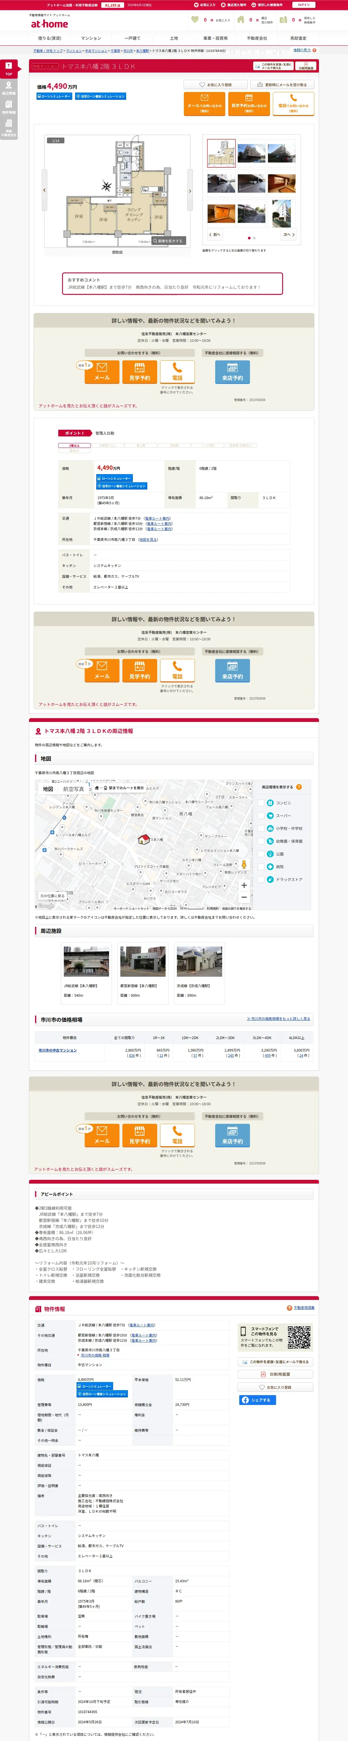Toggle コンビニ checkbox

click(x=261, y=803)
